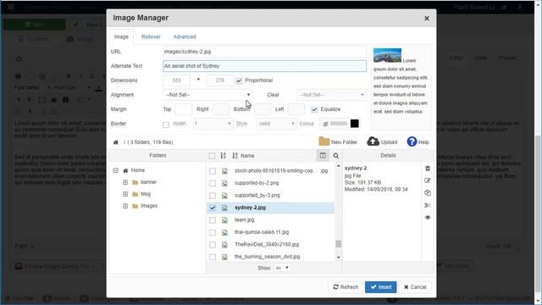
Task: Click the Refresh button
Action: [346, 287]
